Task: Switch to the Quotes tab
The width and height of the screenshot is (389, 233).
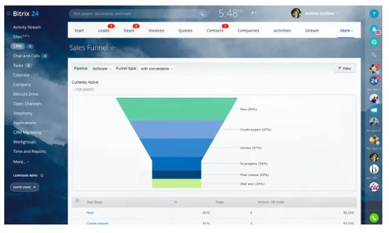Action: (185, 30)
